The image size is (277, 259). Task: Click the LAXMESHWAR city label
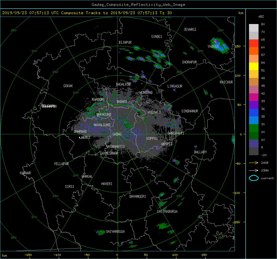[x=109, y=153]
